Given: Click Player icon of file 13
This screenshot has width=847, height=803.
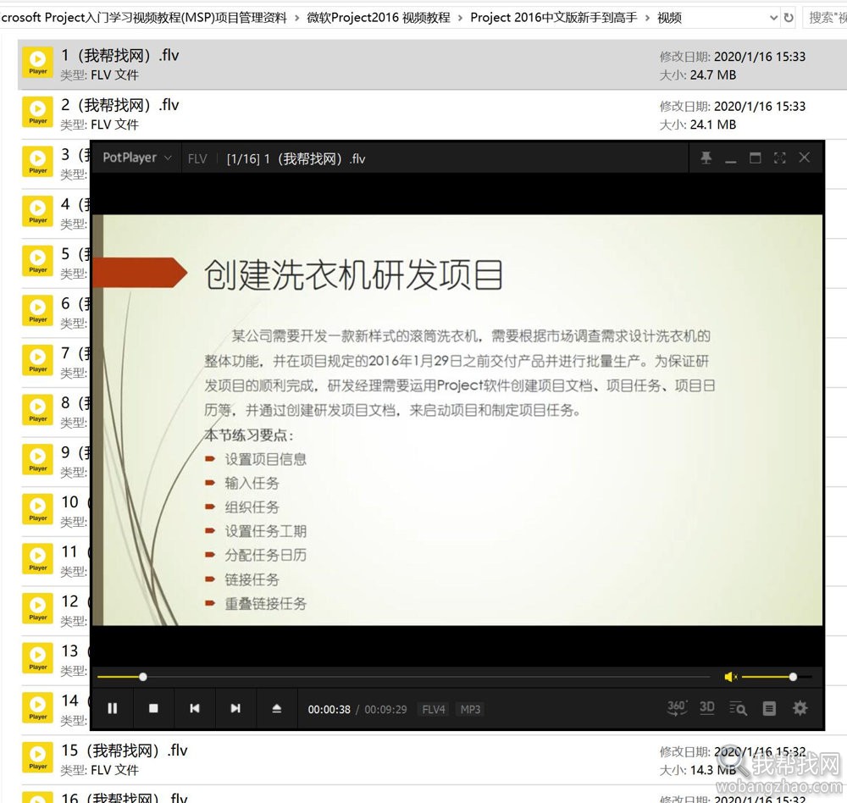Looking at the screenshot, I should (x=38, y=658).
